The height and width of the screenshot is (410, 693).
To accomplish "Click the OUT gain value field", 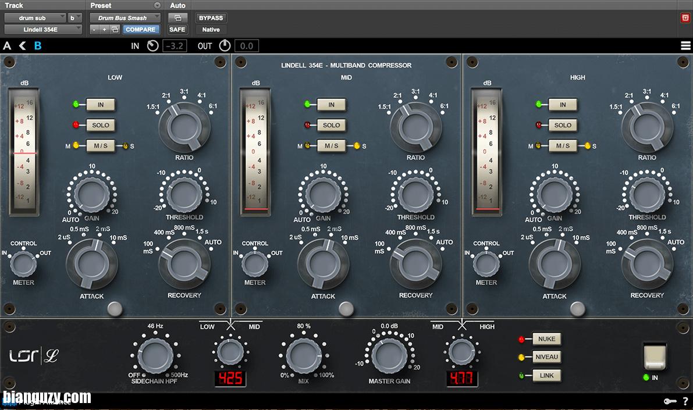I will pos(246,45).
